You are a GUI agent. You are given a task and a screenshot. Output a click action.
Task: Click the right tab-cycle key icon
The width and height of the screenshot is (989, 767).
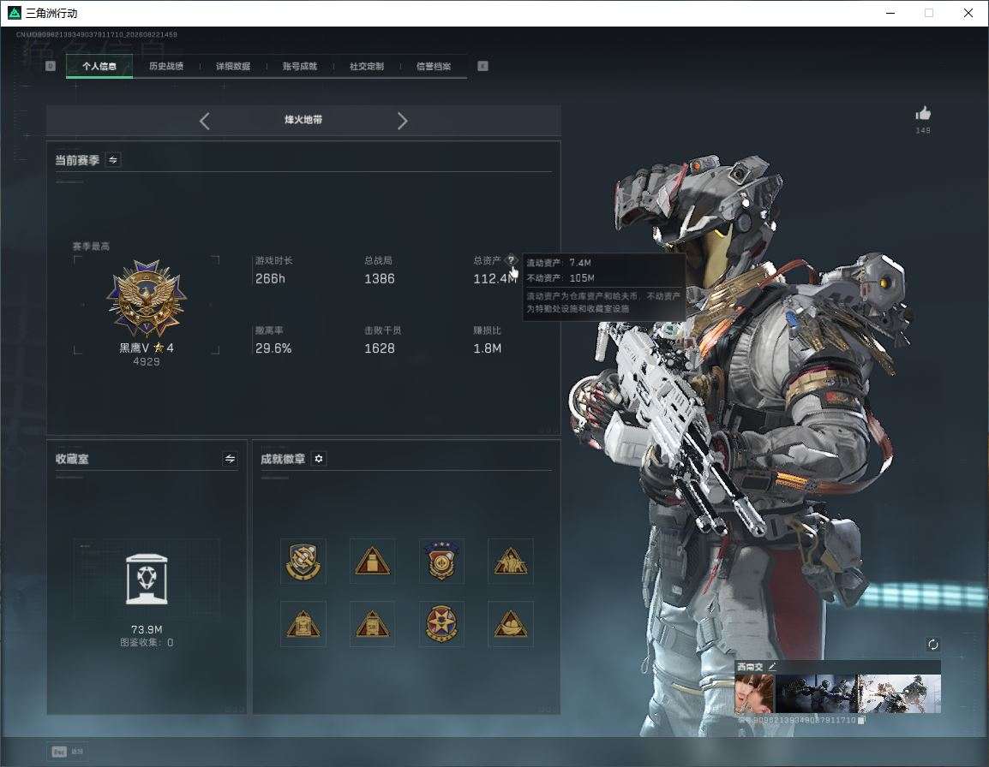pos(483,66)
